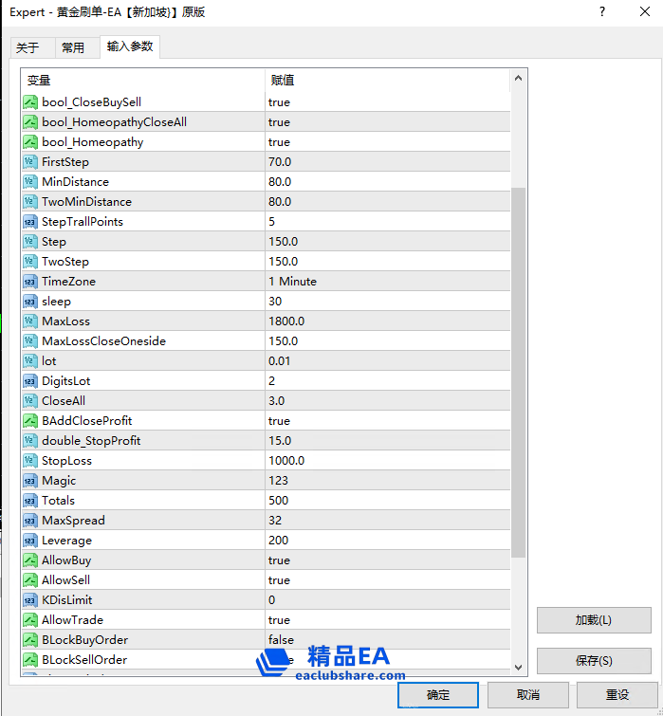Click the icon next to Magic
This screenshot has width=663, height=716.
point(29,481)
